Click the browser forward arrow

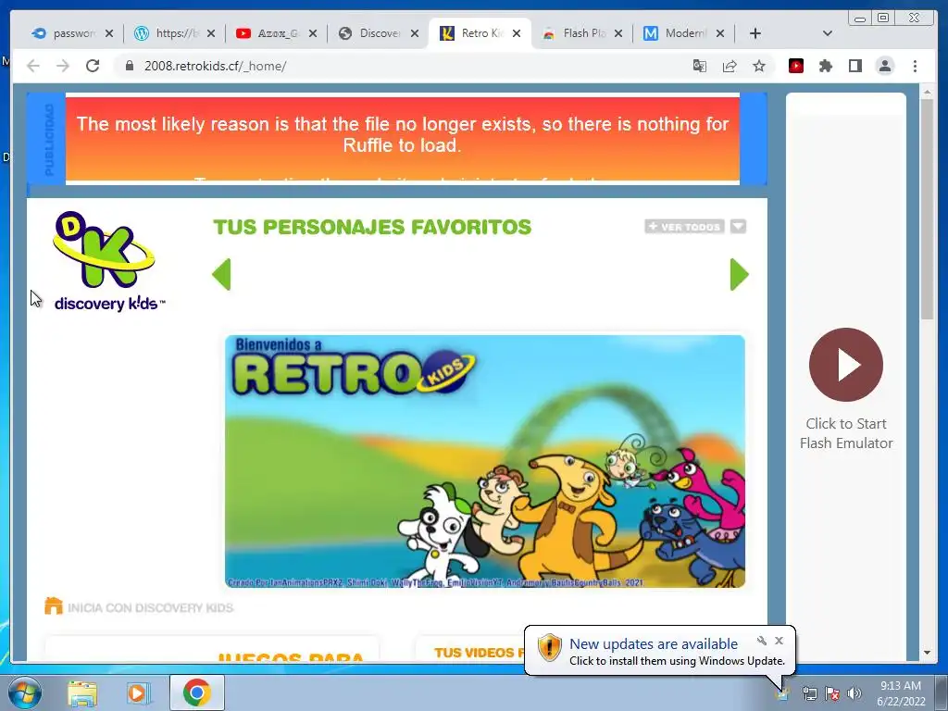click(x=63, y=66)
